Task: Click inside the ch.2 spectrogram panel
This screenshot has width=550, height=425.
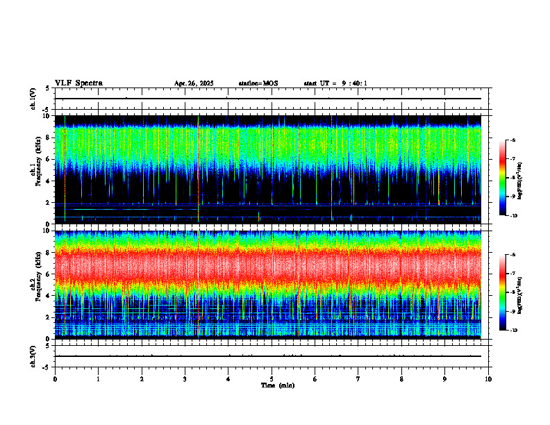Action: click(267, 285)
